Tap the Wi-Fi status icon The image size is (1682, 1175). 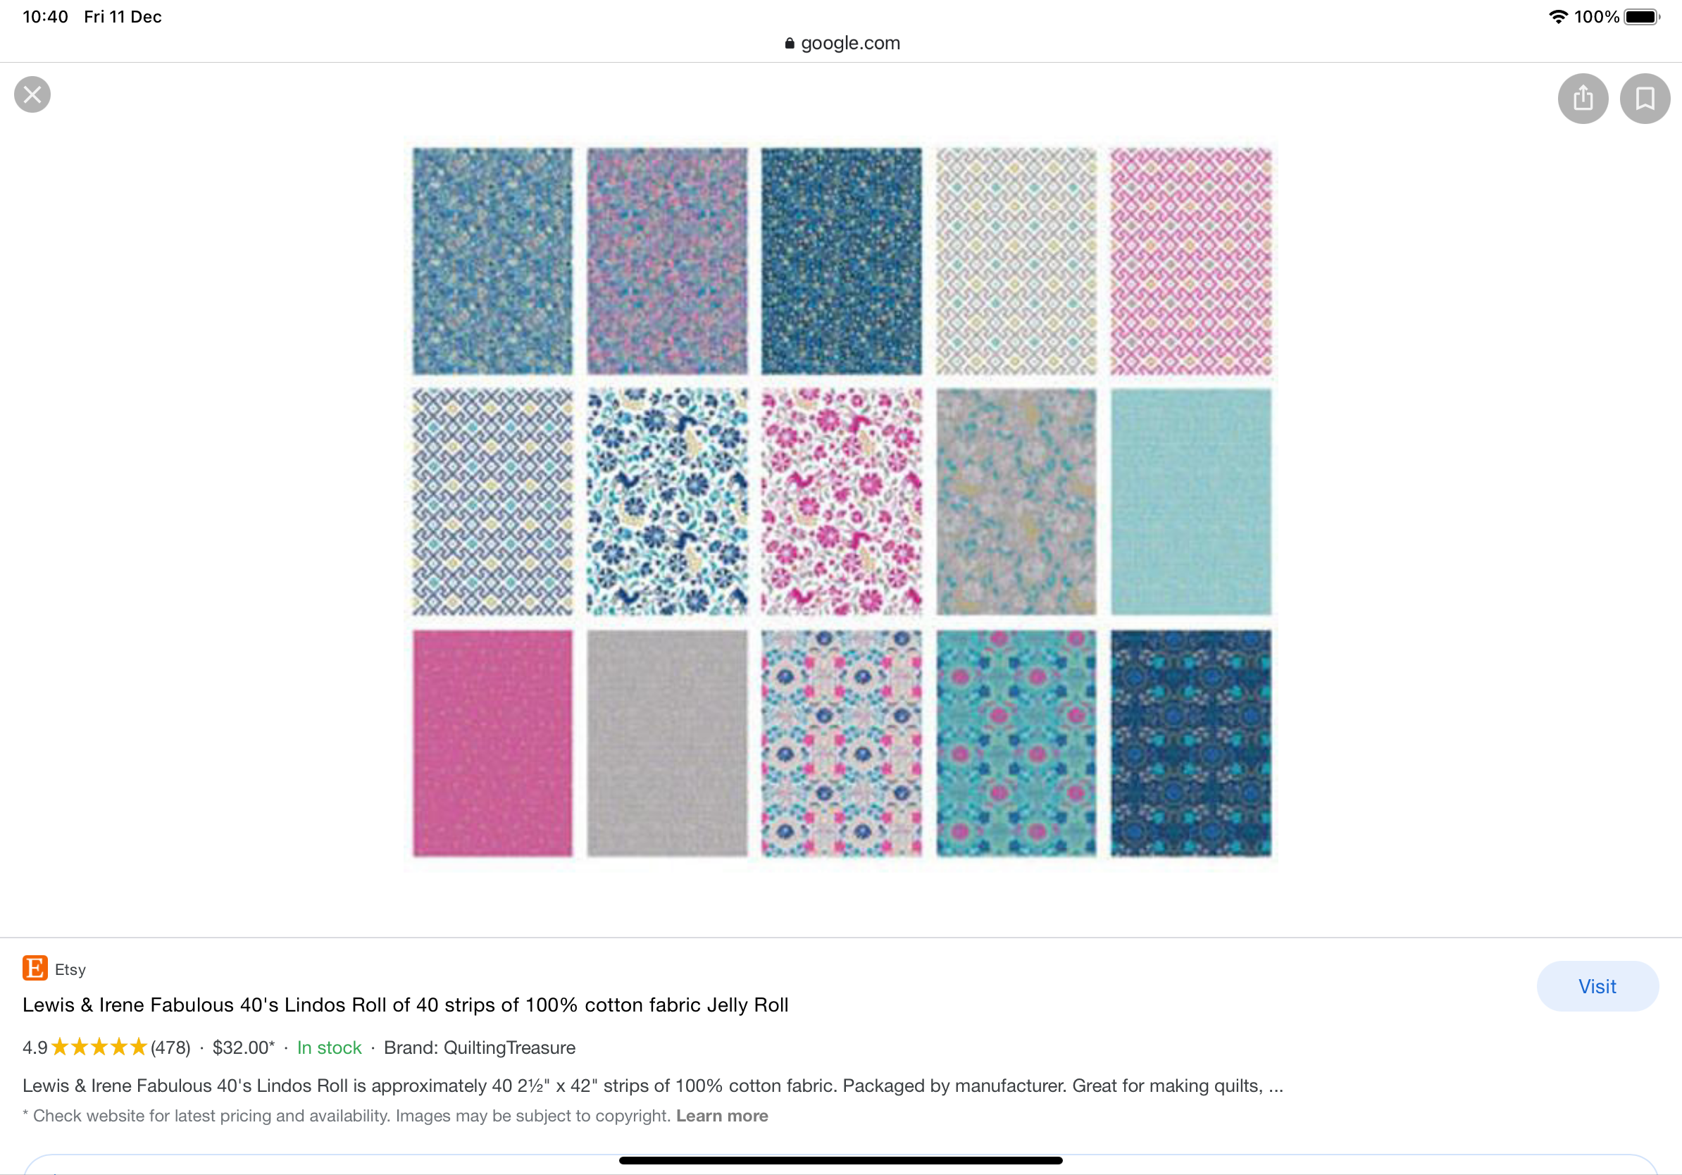click(1557, 16)
